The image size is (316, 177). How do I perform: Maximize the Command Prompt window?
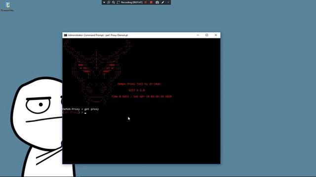coord(207,35)
